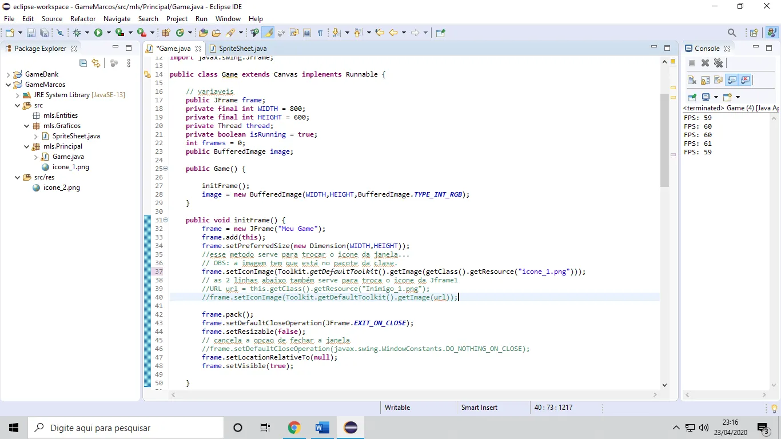Viewport: 781px width, 439px height.
Task: Click the Pin Console icon
Action: tap(692, 97)
